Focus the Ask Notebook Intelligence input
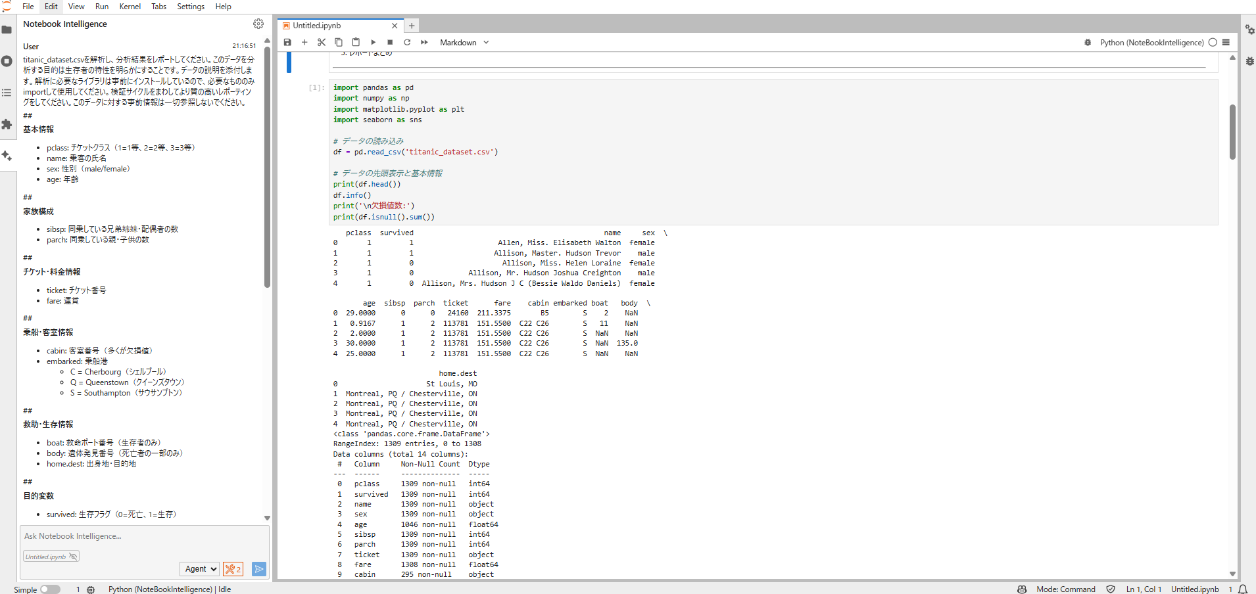 coord(144,536)
